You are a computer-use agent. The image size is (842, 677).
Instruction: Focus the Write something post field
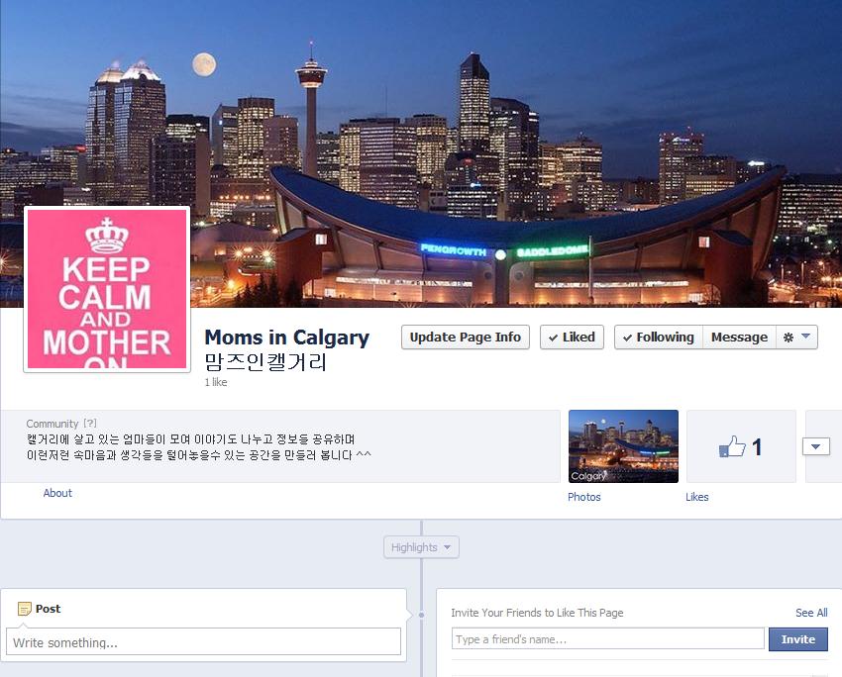tap(203, 641)
